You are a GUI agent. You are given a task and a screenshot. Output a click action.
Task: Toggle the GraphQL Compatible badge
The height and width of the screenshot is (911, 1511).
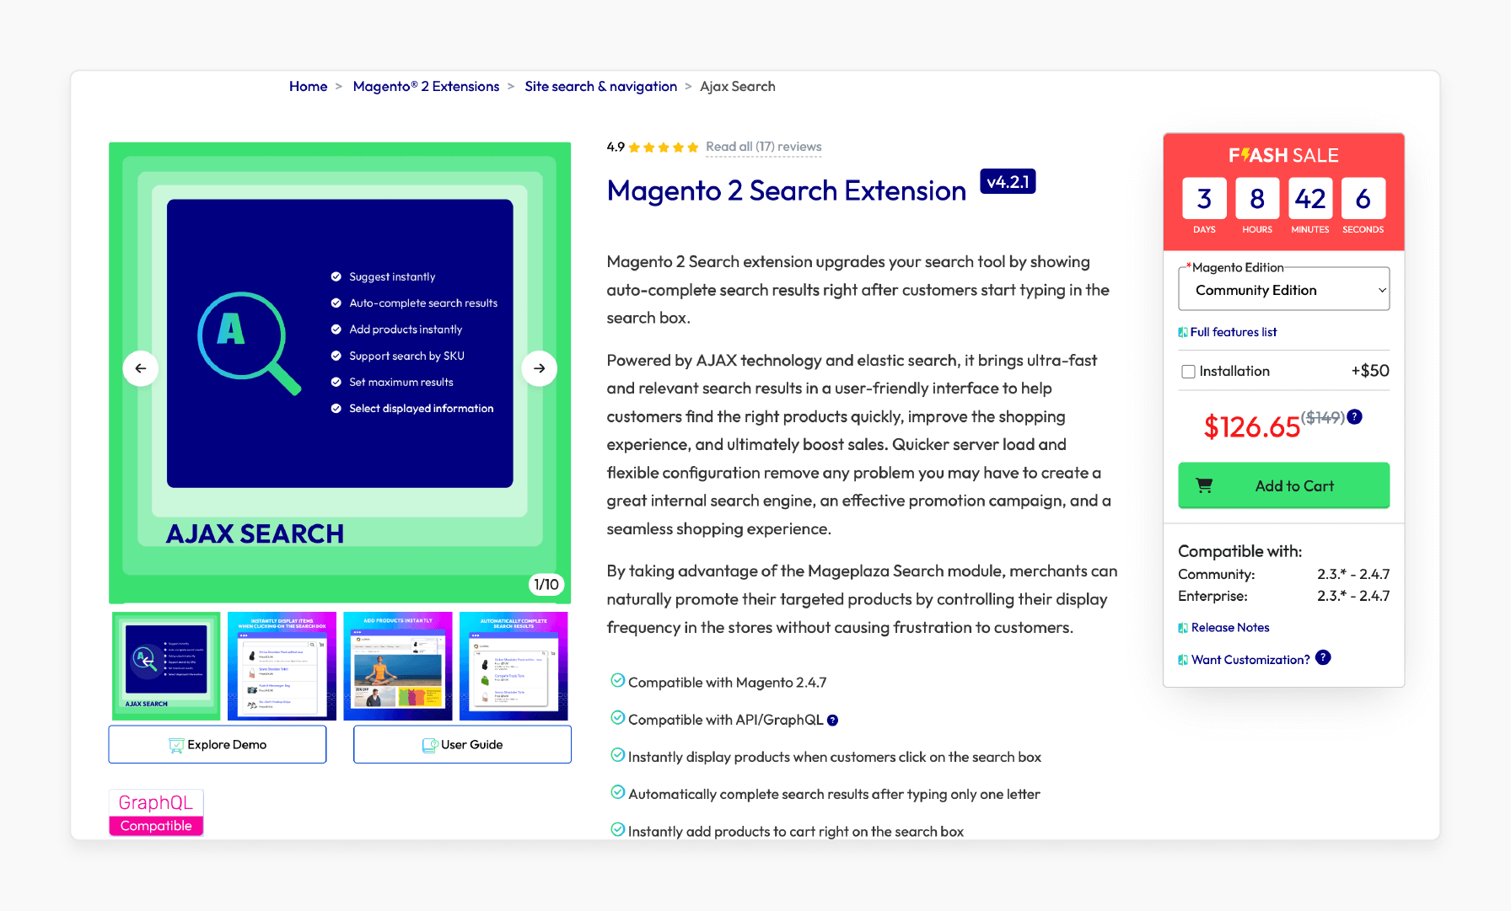pos(155,812)
